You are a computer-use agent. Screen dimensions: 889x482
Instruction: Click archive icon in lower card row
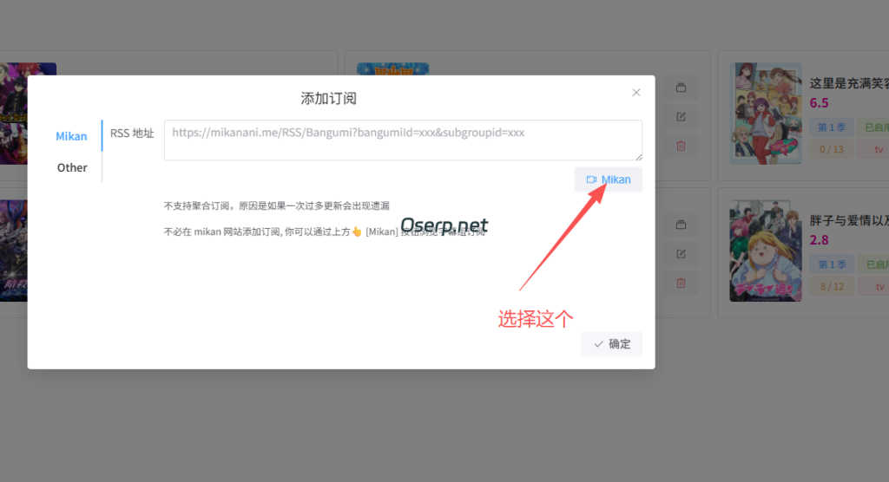pos(681,225)
